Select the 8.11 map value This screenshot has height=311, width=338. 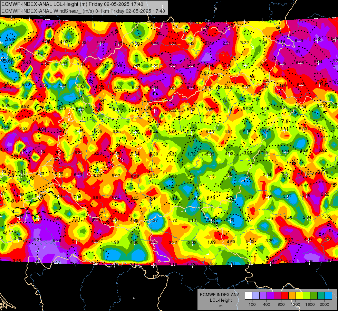click(117, 110)
